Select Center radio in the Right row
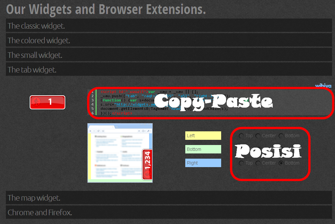 click(x=258, y=163)
